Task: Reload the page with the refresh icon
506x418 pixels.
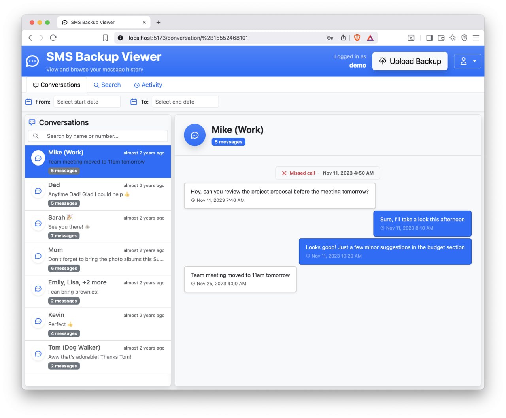Action: tap(53, 38)
